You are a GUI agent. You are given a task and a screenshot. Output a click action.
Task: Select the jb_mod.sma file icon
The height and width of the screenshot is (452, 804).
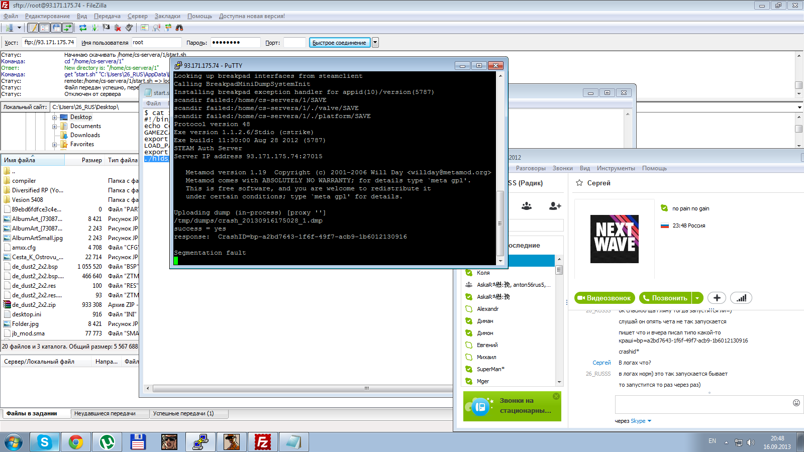click(7, 333)
